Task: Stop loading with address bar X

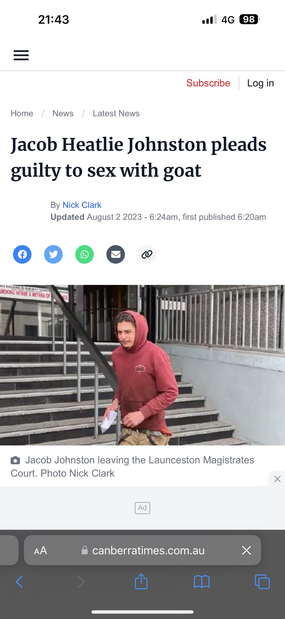Action: point(247,550)
